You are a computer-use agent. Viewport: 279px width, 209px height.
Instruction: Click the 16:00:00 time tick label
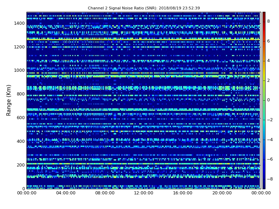(183, 193)
